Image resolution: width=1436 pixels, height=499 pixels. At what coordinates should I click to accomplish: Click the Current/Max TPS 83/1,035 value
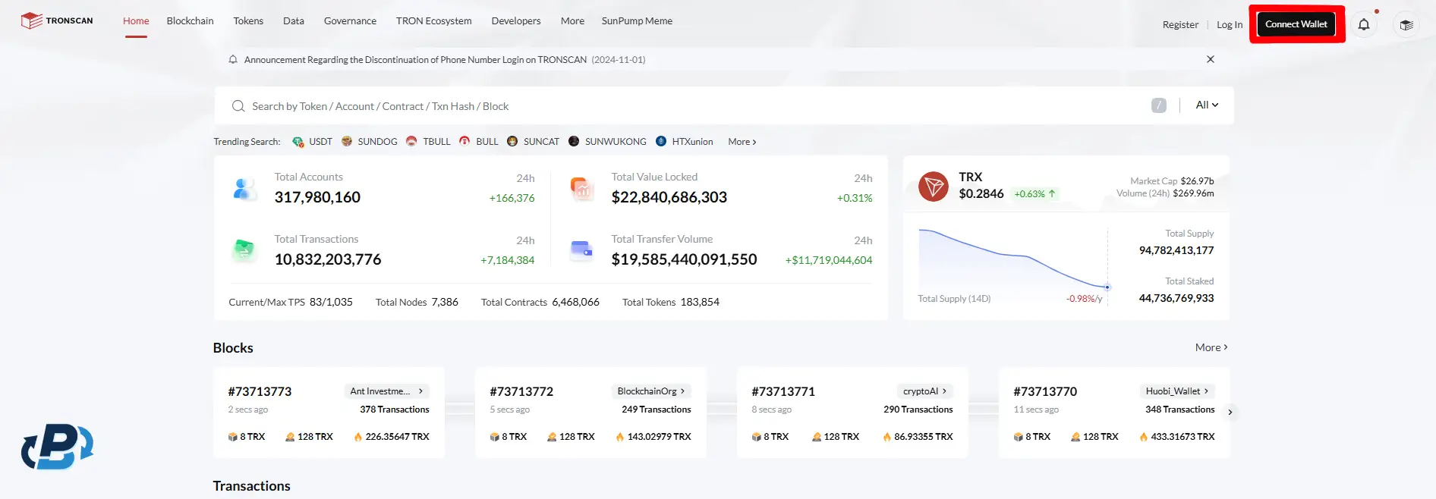(331, 302)
